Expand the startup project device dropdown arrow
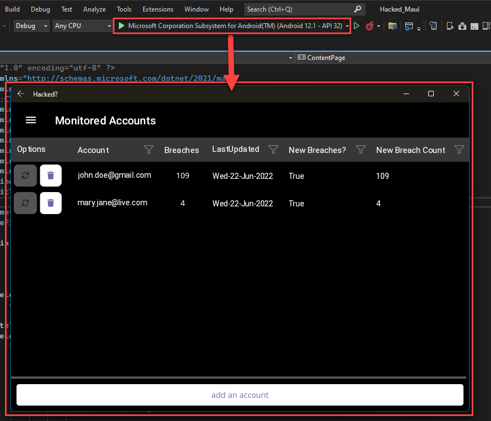This screenshot has height=421, width=491. point(347,25)
